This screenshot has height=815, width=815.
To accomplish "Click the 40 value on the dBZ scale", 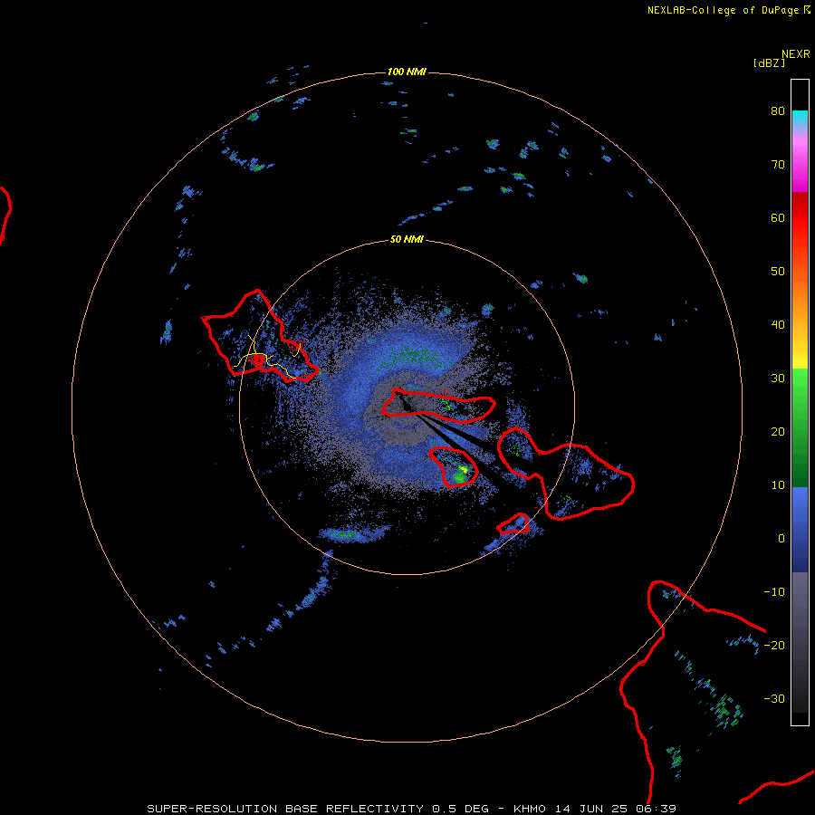I will (x=778, y=325).
